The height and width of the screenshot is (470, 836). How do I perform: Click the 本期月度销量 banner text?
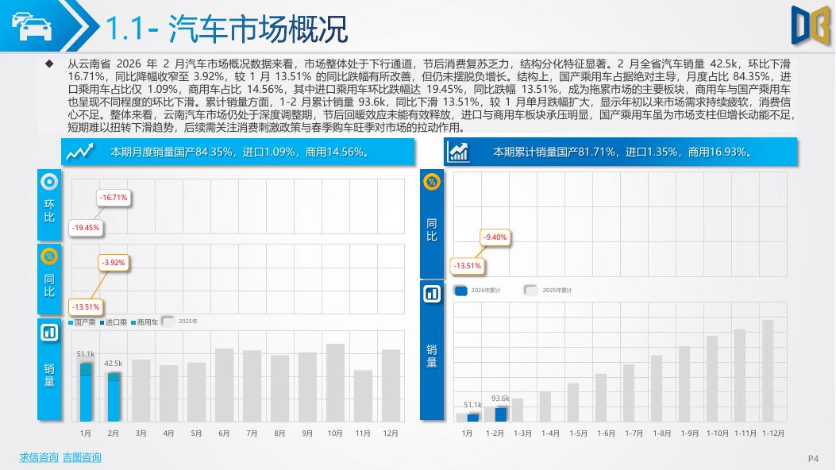pyautogui.click(x=241, y=152)
